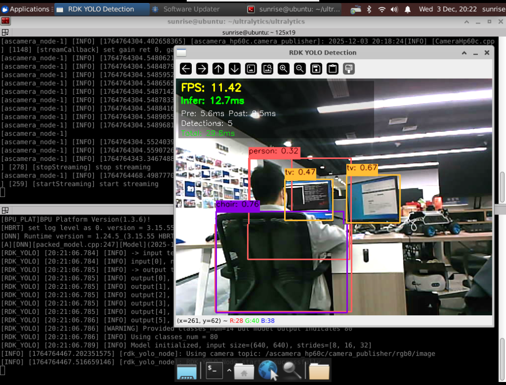This screenshot has width=506, height=385.
Task: Click the 'BPU Platform Version(1.3.6)!' log line
Action: point(75,220)
